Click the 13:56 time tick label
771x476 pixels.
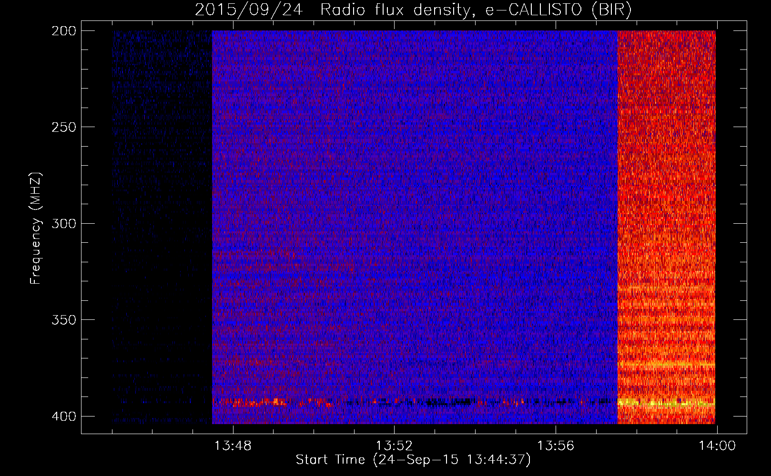556,446
